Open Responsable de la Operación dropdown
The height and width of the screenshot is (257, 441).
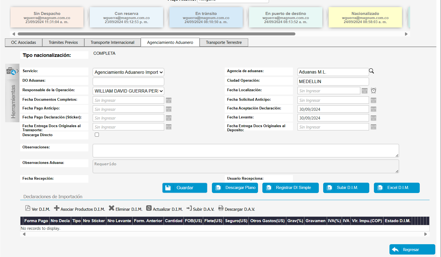[x=128, y=91]
